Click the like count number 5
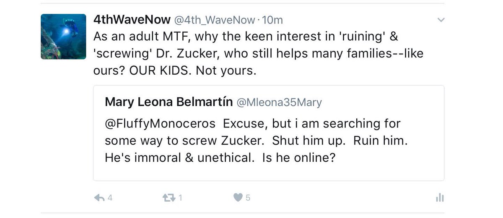 coord(248,198)
